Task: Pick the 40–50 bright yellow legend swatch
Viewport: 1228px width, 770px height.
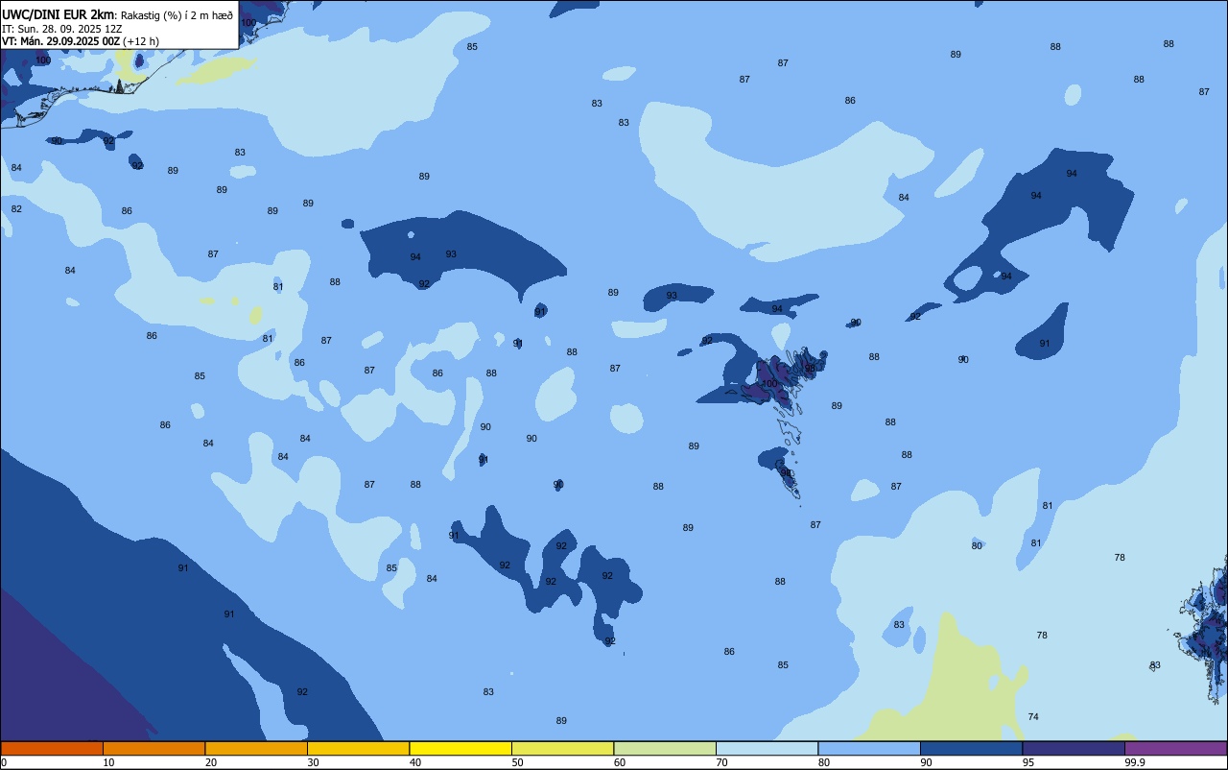Action: point(460,748)
